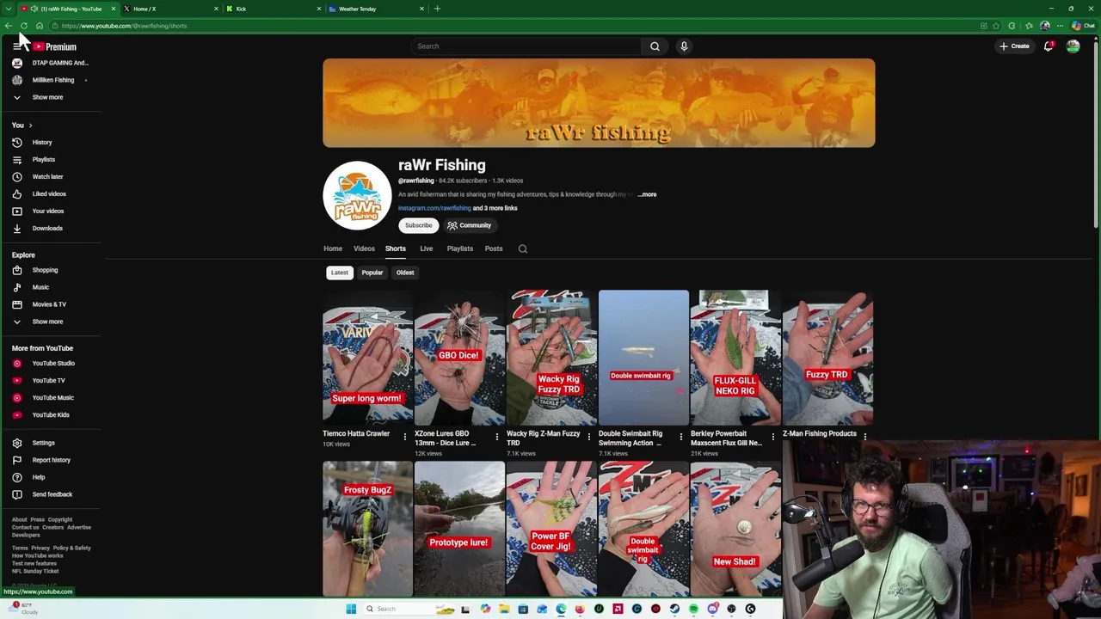The image size is (1101, 619).
Task: Select the Latest sort chip
Action: coord(340,273)
